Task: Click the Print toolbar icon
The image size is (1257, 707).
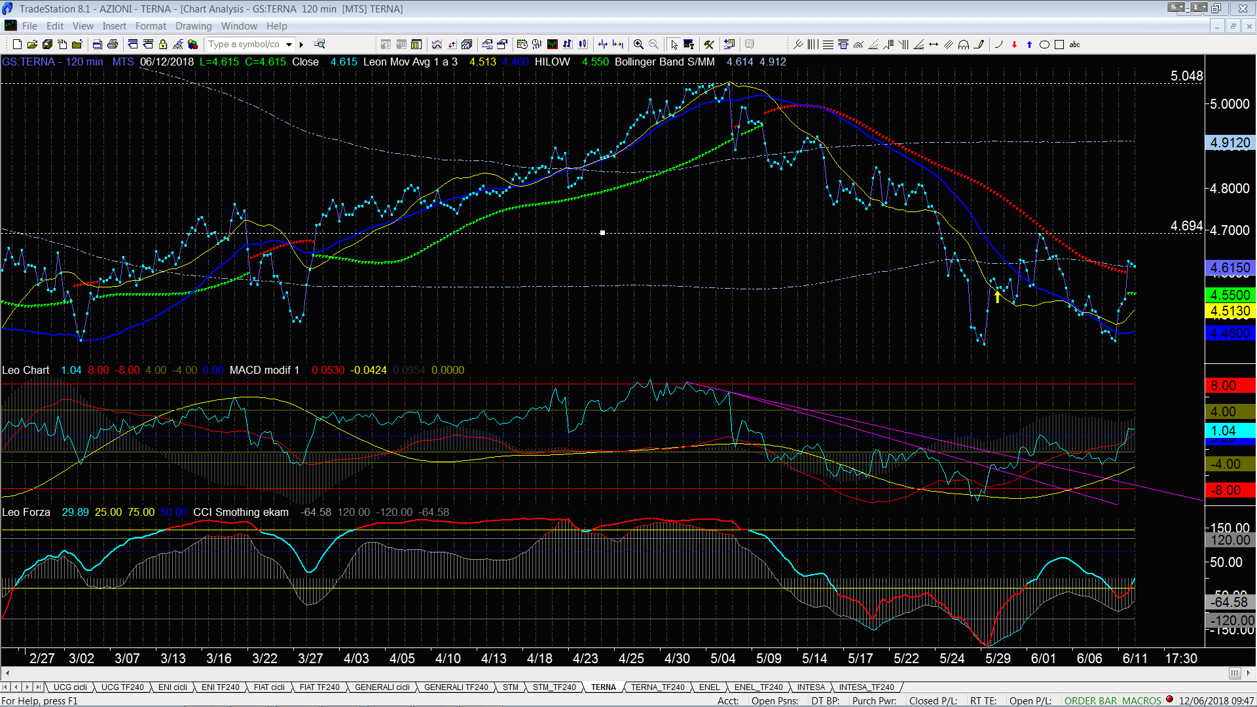Action: click(x=113, y=45)
